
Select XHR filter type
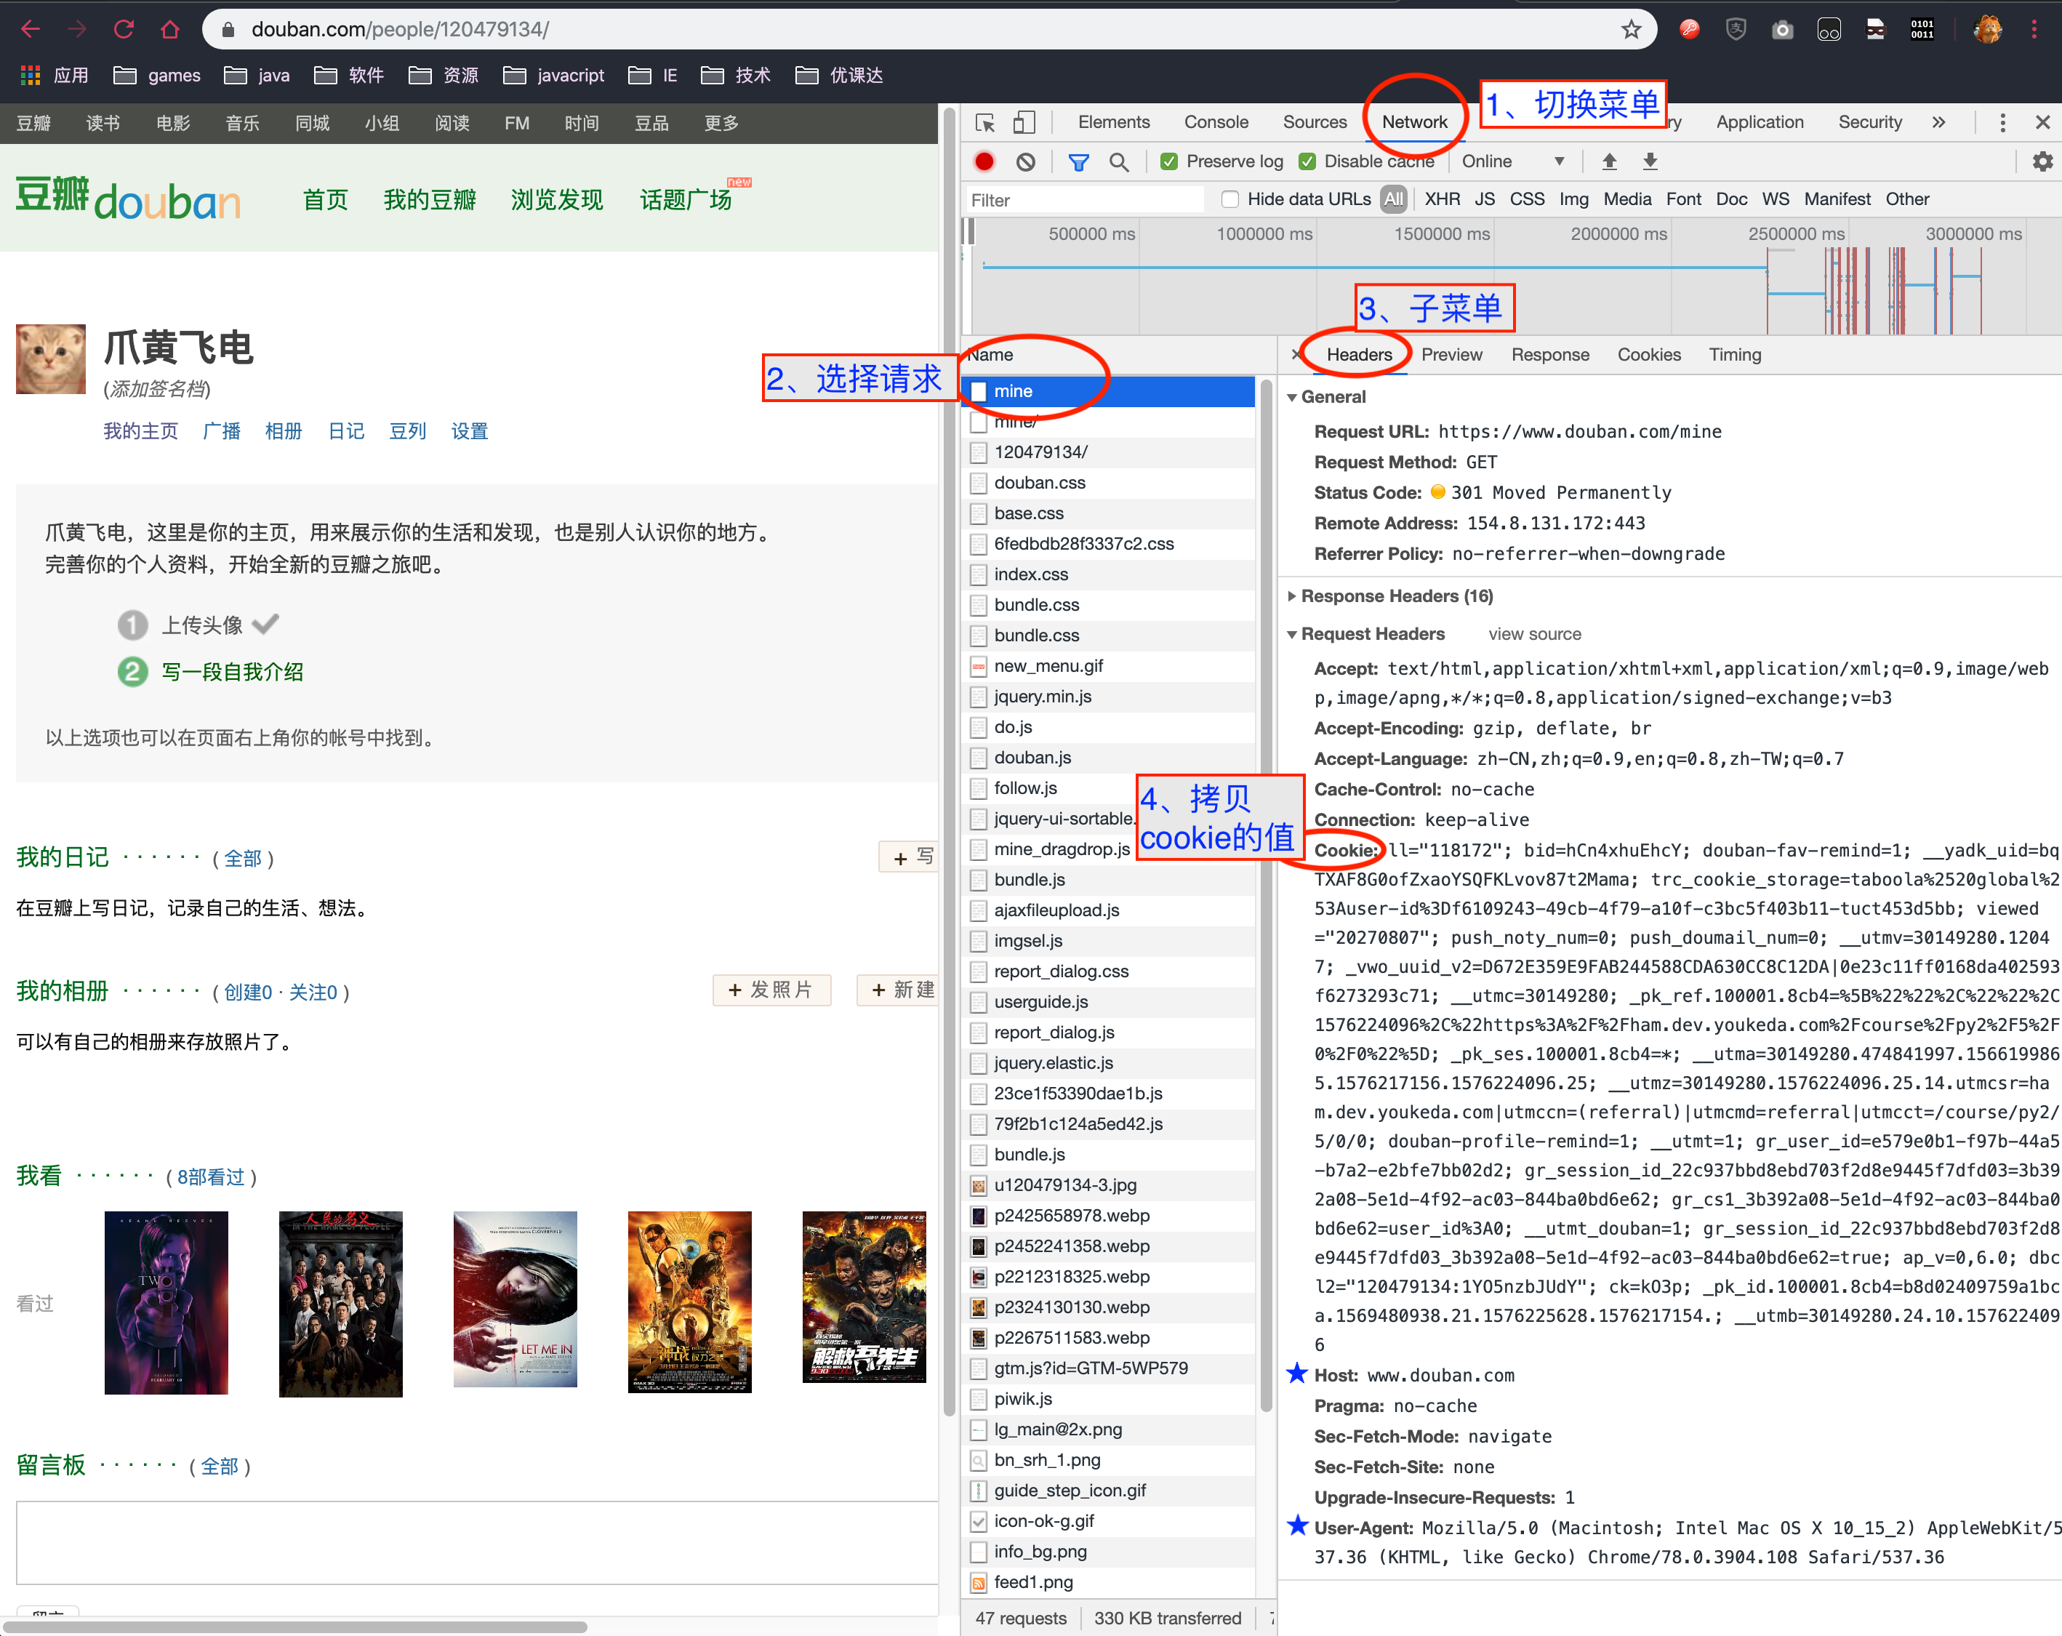pos(1443,199)
